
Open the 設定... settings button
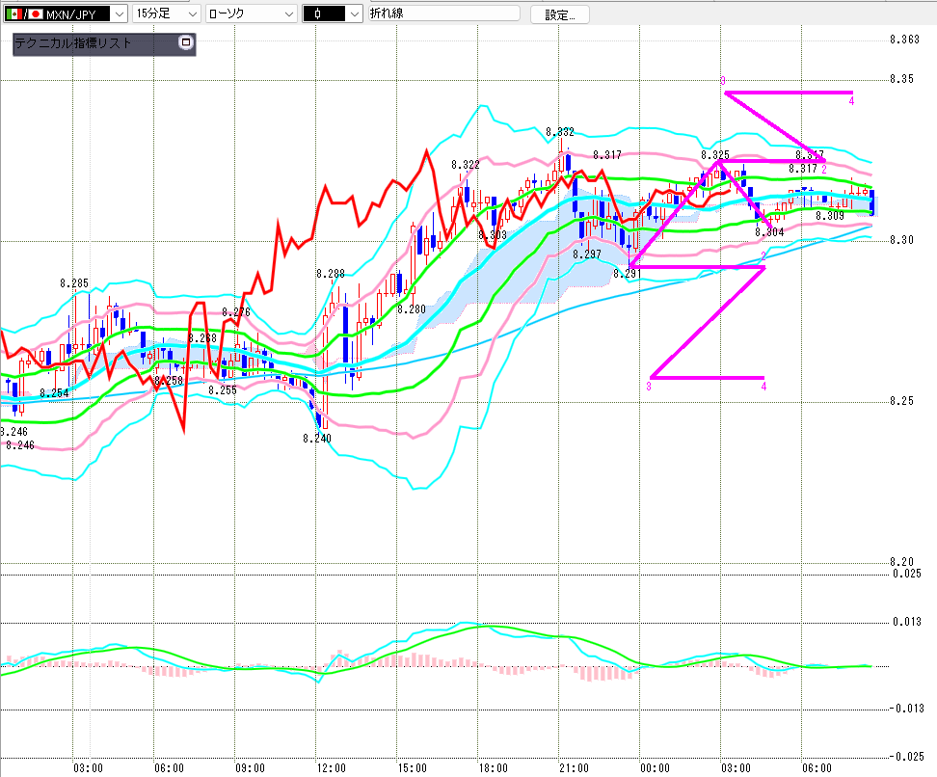pyautogui.click(x=560, y=14)
